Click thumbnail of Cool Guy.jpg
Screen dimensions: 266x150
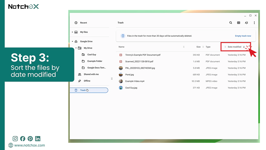tap(121, 88)
